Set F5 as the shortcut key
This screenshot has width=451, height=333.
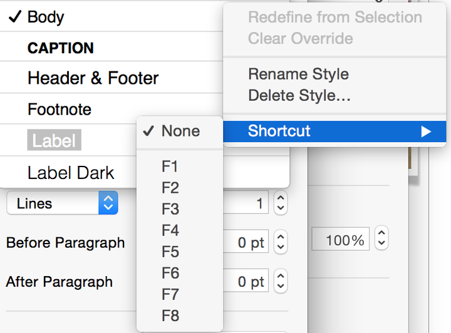click(170, 252)
